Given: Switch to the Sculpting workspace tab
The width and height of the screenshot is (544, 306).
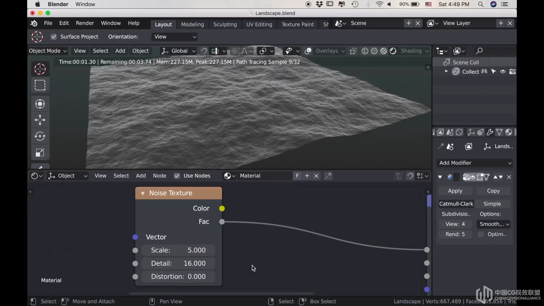Looking at the screenshot, I should (x=225, y=24).
